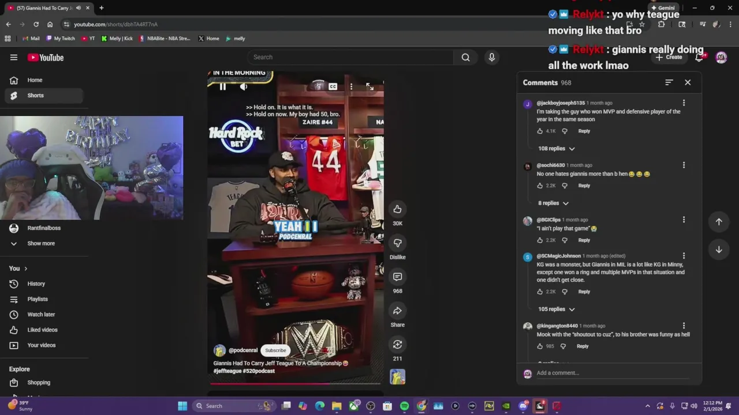Viewport: 739px width, 415px height.
Task: Expand the You section chevron
Action: pos(25,269)
